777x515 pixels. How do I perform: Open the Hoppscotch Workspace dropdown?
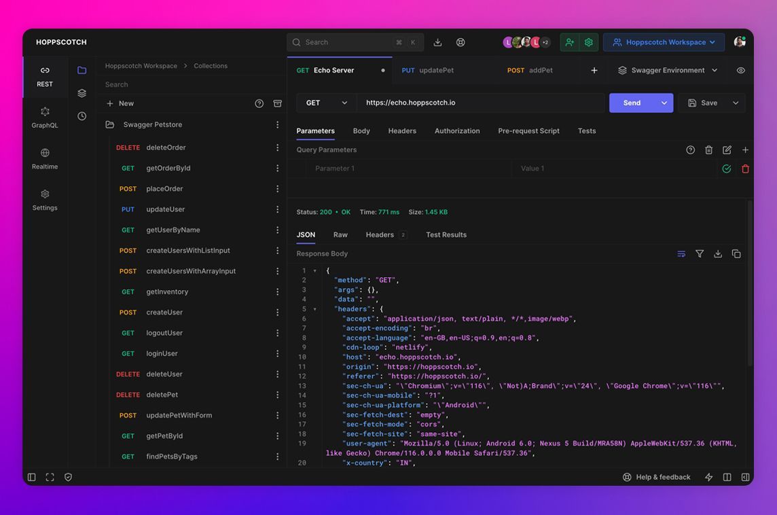coord(664,41)
